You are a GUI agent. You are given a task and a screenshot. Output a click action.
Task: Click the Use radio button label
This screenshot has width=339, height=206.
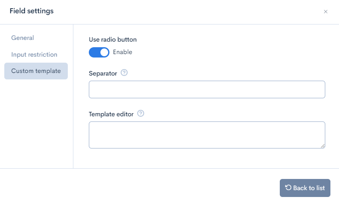[x=113, y=39]
